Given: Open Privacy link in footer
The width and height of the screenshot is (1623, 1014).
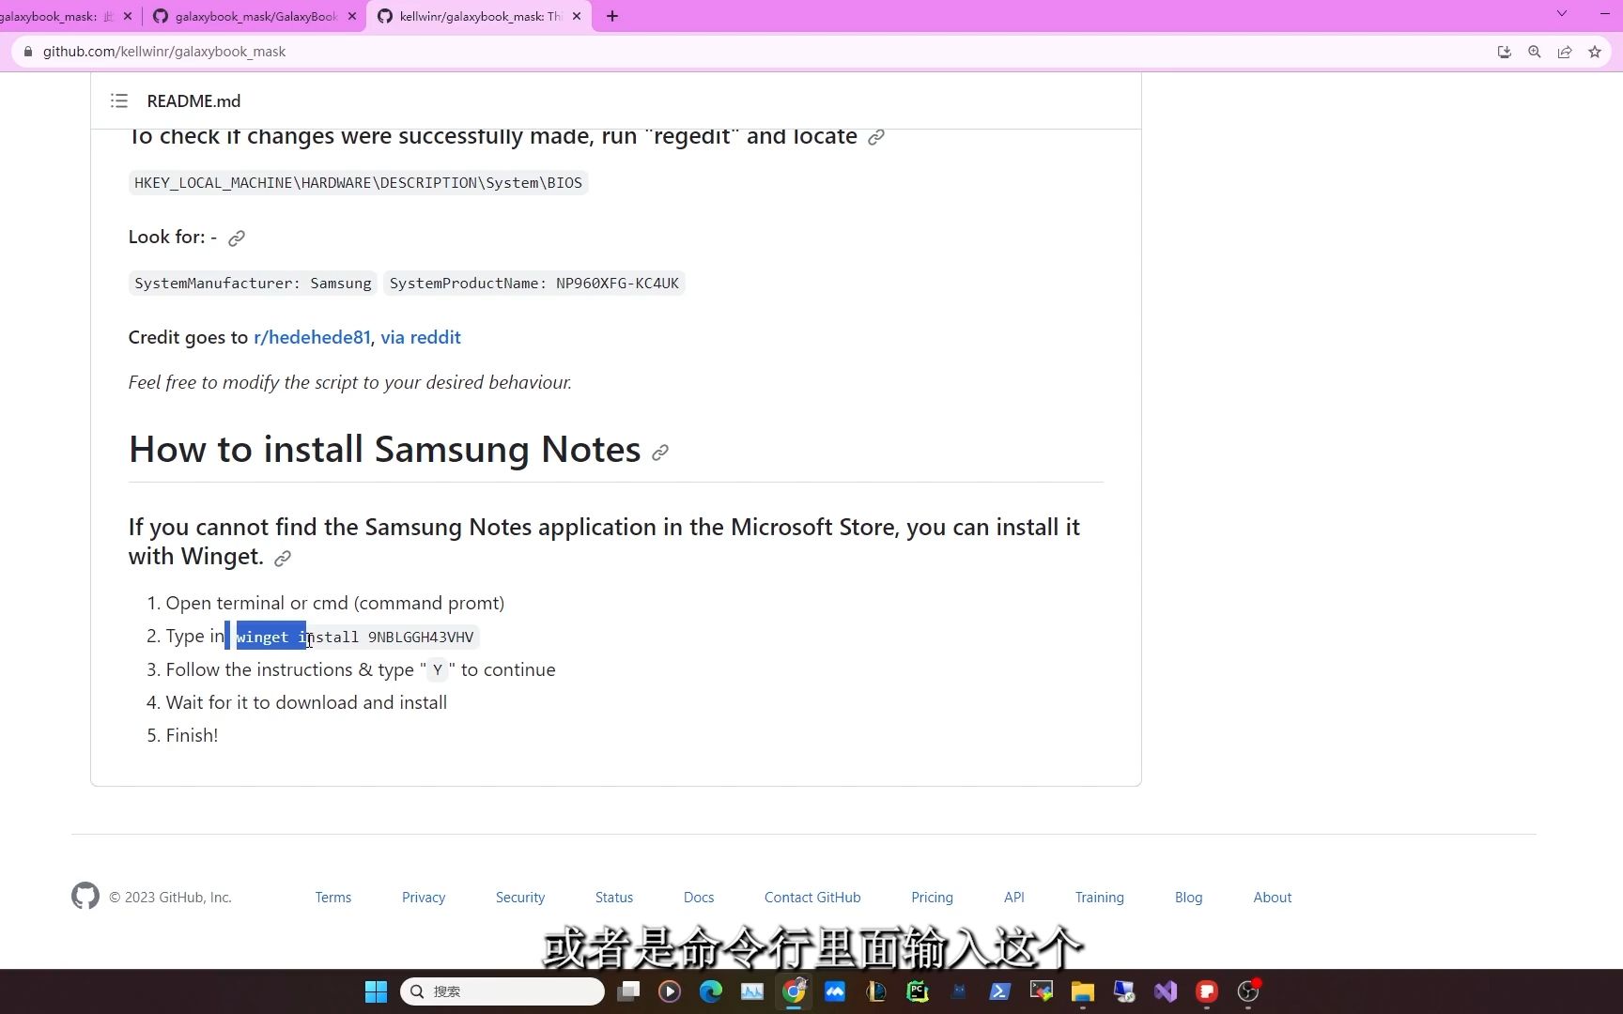Looking at the screenshot, I should [x=424, y=898].
